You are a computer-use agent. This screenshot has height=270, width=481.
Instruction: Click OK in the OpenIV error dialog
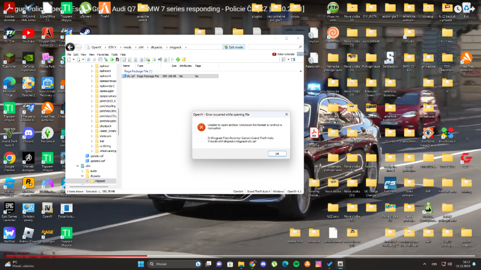tap(277, 153)
